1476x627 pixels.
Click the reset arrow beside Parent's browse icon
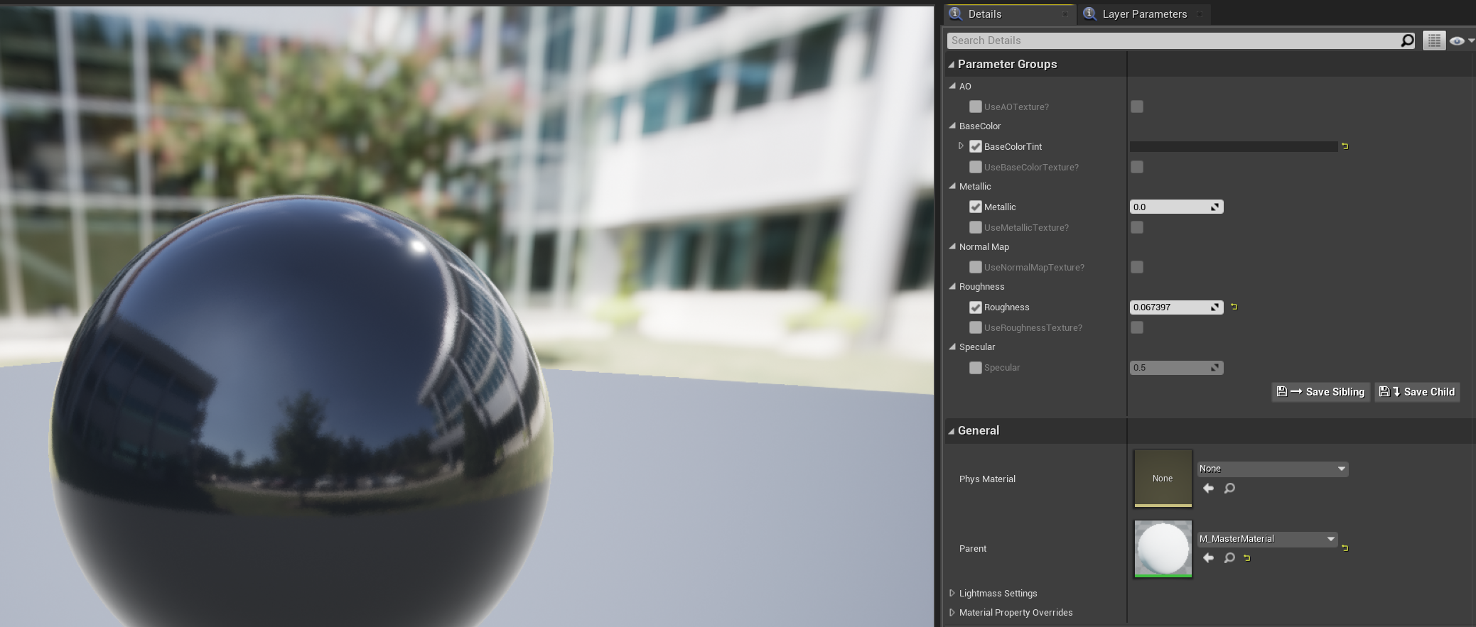click(1246, 558)
